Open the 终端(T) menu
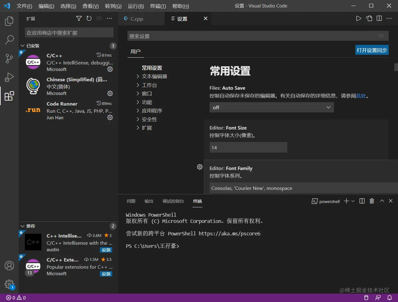Viewport: 398px width, 302px height. (158, 6)
